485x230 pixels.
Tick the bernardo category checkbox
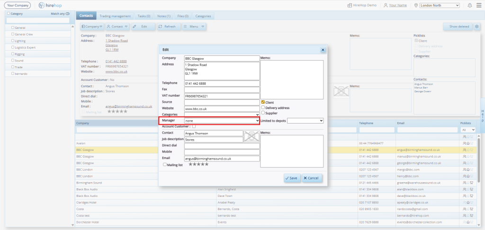pos(13,73)
